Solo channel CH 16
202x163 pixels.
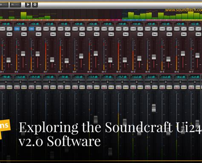(184, 87)
